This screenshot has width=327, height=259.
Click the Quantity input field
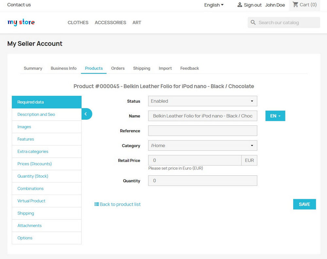pos(202,181)
